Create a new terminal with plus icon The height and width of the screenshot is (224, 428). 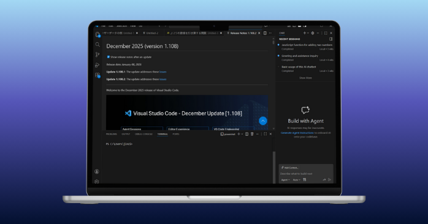coord(239,134)
